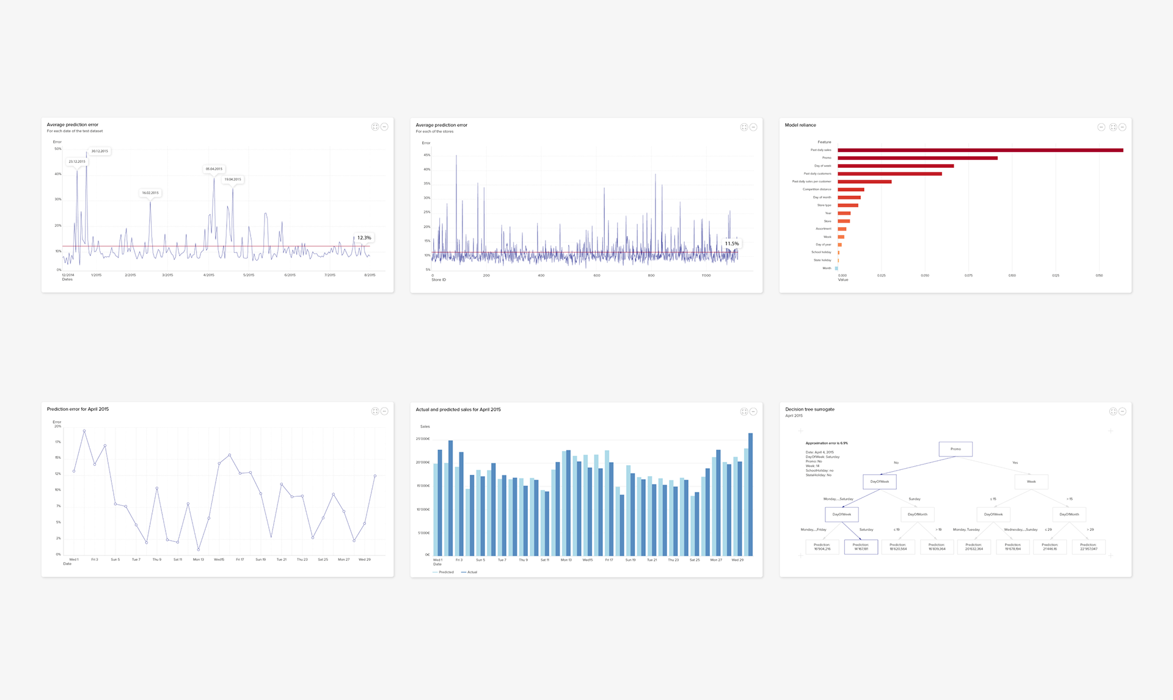Screen dimensions: 1173x700
Task: Collapse the date prediction error panel
Action: point(384,127)
